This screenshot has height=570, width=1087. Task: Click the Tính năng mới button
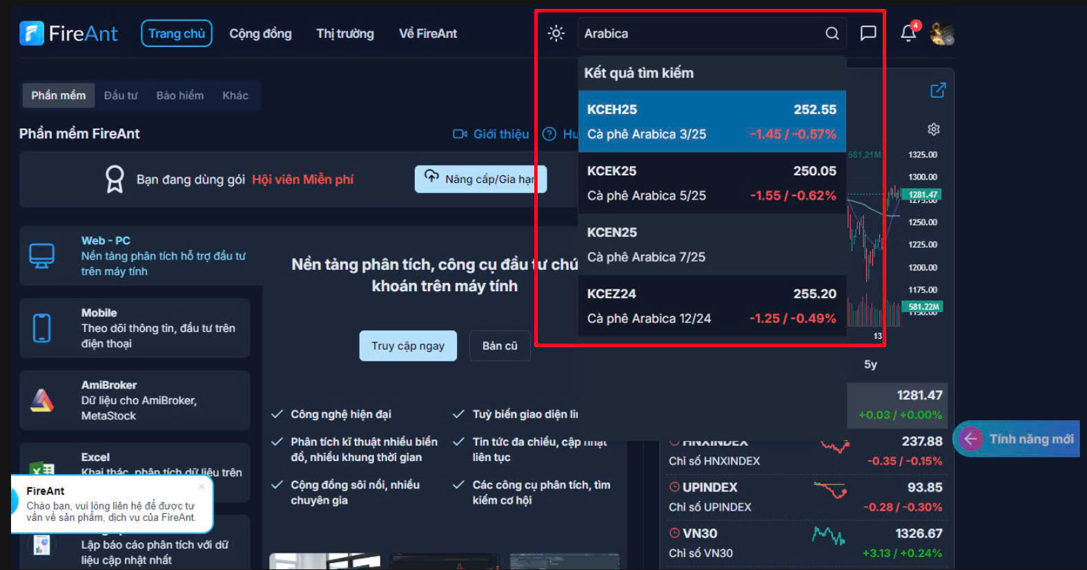pos(1017,439)
